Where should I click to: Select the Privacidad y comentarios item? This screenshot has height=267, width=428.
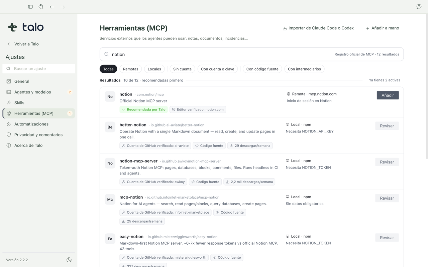(x=38, y=135)
